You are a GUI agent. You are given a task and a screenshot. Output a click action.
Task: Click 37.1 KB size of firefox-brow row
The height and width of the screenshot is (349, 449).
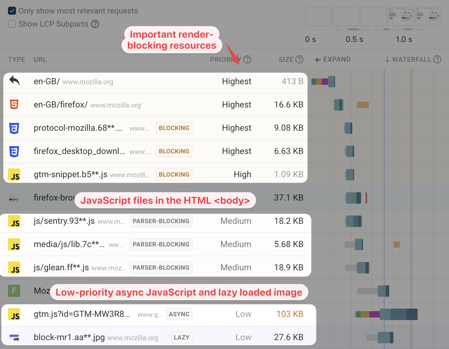(x=289, y=198)
